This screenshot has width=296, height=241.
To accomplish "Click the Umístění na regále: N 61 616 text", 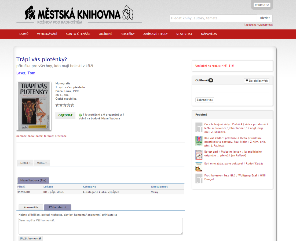I will pyautogui.click(x=214, y=66).
